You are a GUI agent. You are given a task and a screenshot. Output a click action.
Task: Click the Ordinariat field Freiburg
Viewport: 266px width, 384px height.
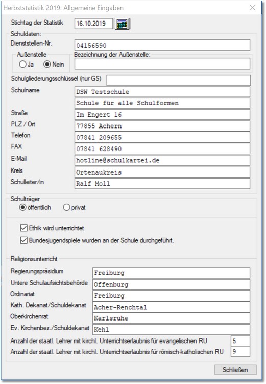point(171,296)
